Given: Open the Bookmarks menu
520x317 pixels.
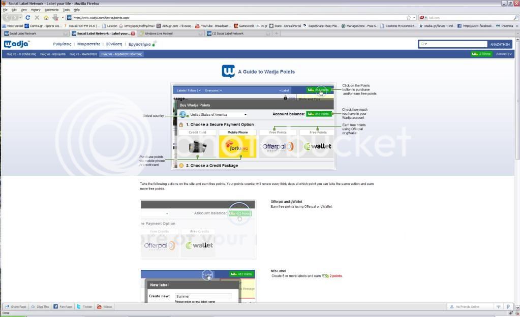Looking at the screenshot, I should (51, 10).
